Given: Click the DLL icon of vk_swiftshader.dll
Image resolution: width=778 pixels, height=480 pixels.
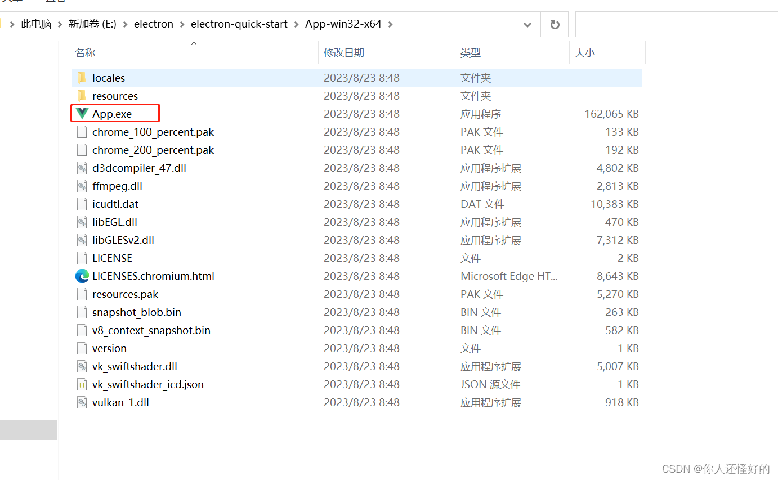Looking at the screenshot, I should point(82,366).
